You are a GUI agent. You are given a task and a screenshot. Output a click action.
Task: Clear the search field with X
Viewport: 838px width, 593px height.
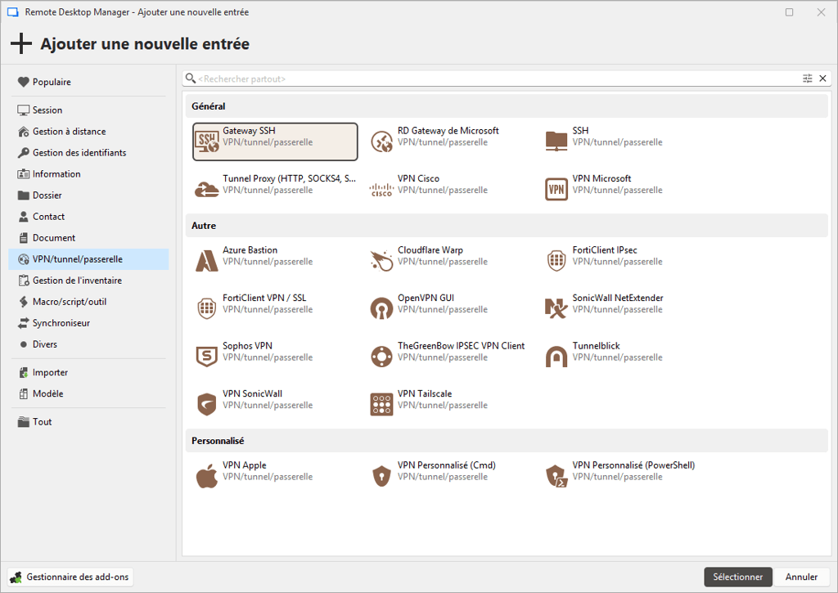click(x=822, y=79)
